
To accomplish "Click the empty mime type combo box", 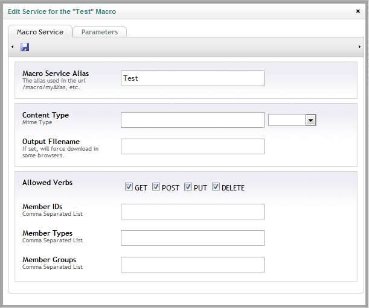I will (x=292, y=120).
